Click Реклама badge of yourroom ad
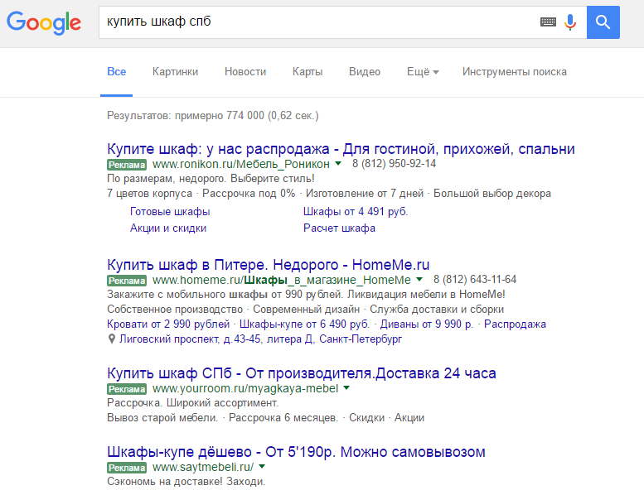The image size is (644, 495). coord(127,389)
